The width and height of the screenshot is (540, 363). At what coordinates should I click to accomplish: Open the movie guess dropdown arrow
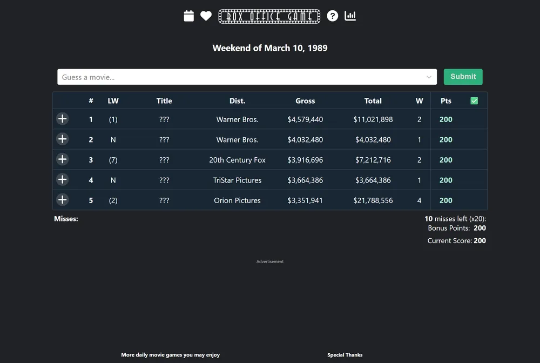[x=429, y=77]
